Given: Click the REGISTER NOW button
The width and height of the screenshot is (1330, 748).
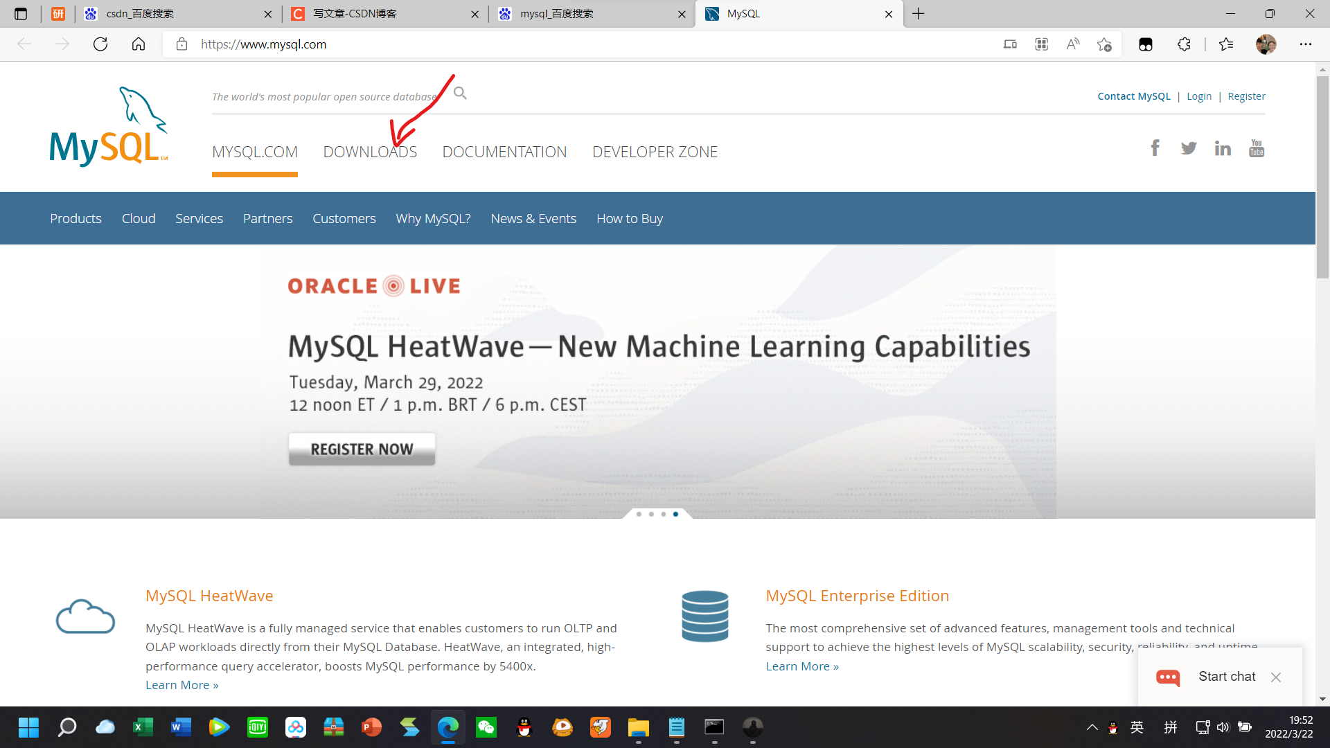Looking at the screenshot, I should 361,449.
